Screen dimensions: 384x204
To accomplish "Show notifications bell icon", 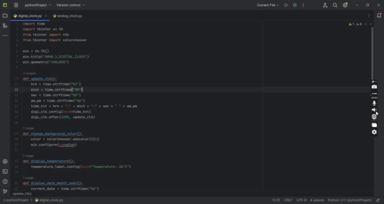I will (379, 16).
